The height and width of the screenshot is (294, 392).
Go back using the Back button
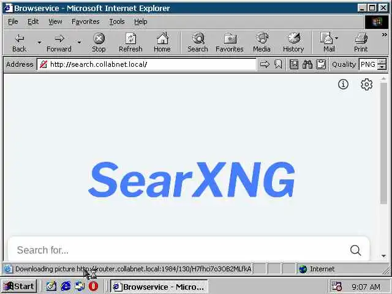(19, 43)
